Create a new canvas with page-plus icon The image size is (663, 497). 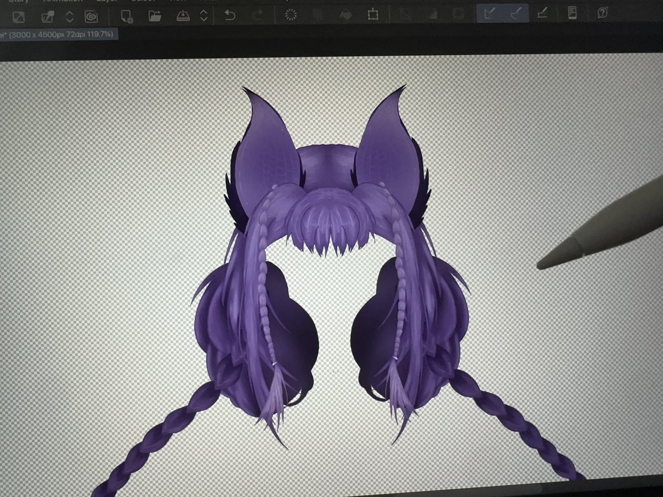click(127, 15)
